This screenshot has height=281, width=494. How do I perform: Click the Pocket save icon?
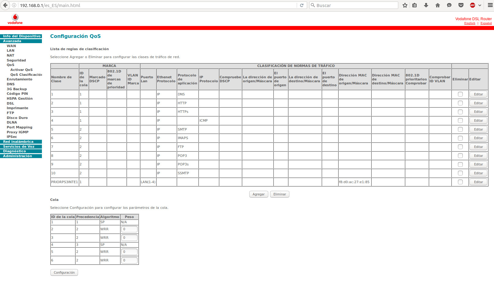[461, 5]
